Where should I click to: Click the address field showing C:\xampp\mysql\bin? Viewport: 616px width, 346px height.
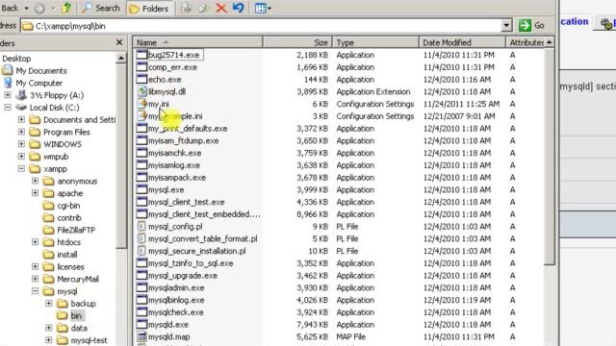click(x=261, y=26)
